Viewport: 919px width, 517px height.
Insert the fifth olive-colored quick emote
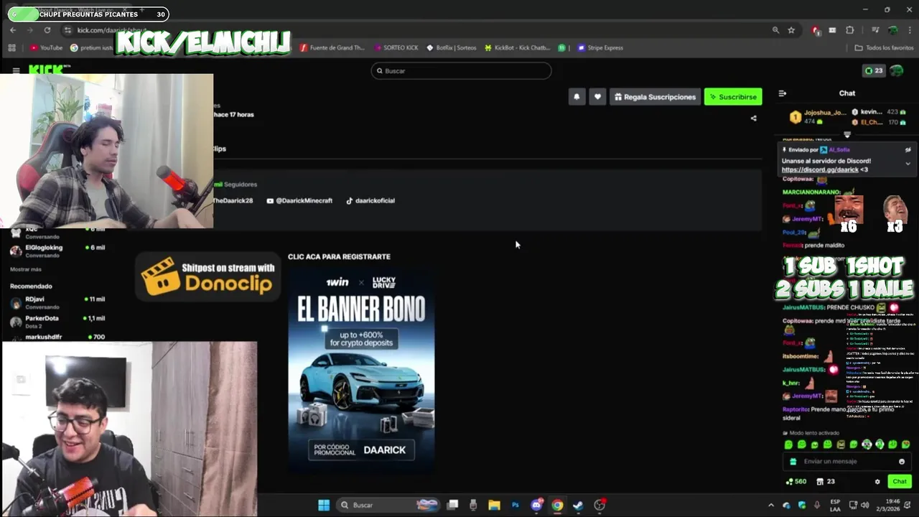click(841, 444)
